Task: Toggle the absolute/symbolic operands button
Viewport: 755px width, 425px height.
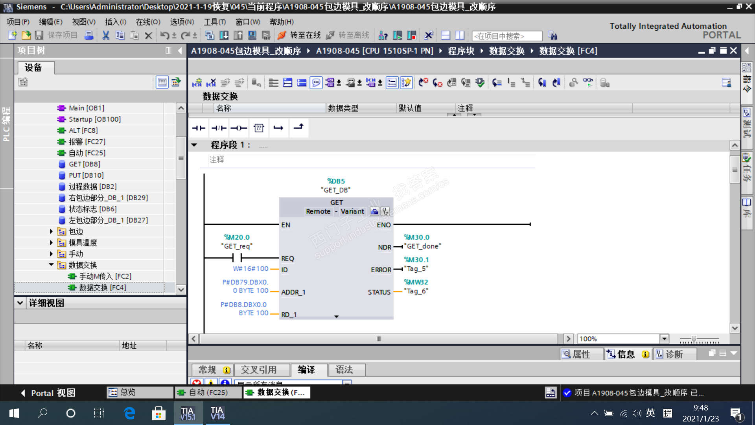Action: pyautogui.click(x=330, y=83)
